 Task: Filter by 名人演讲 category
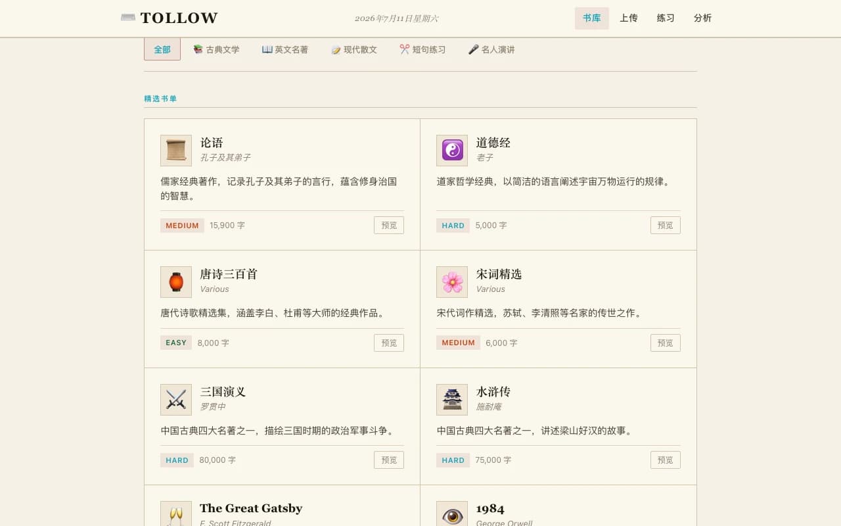coord(491,49)
